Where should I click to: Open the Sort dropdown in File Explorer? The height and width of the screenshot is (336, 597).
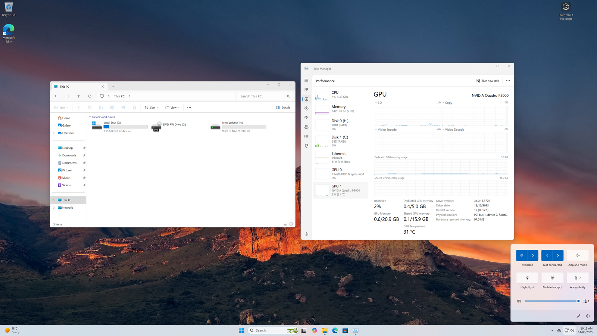point(151,108)
